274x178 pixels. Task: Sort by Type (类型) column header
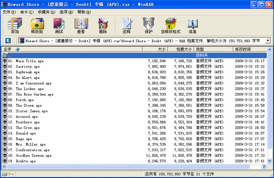[x=213, y=49]
